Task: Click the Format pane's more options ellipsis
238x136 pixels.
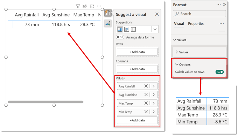Action: pyautogui.click(x=218, y=5)
